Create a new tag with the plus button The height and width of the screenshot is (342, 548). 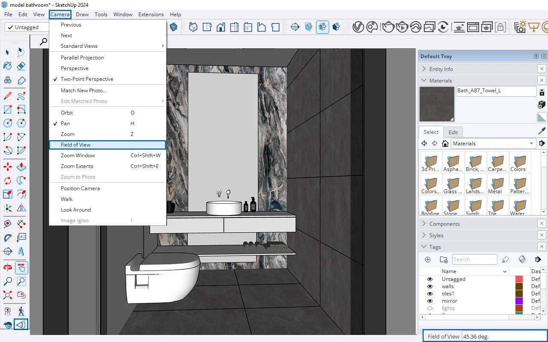pos(427,259)
